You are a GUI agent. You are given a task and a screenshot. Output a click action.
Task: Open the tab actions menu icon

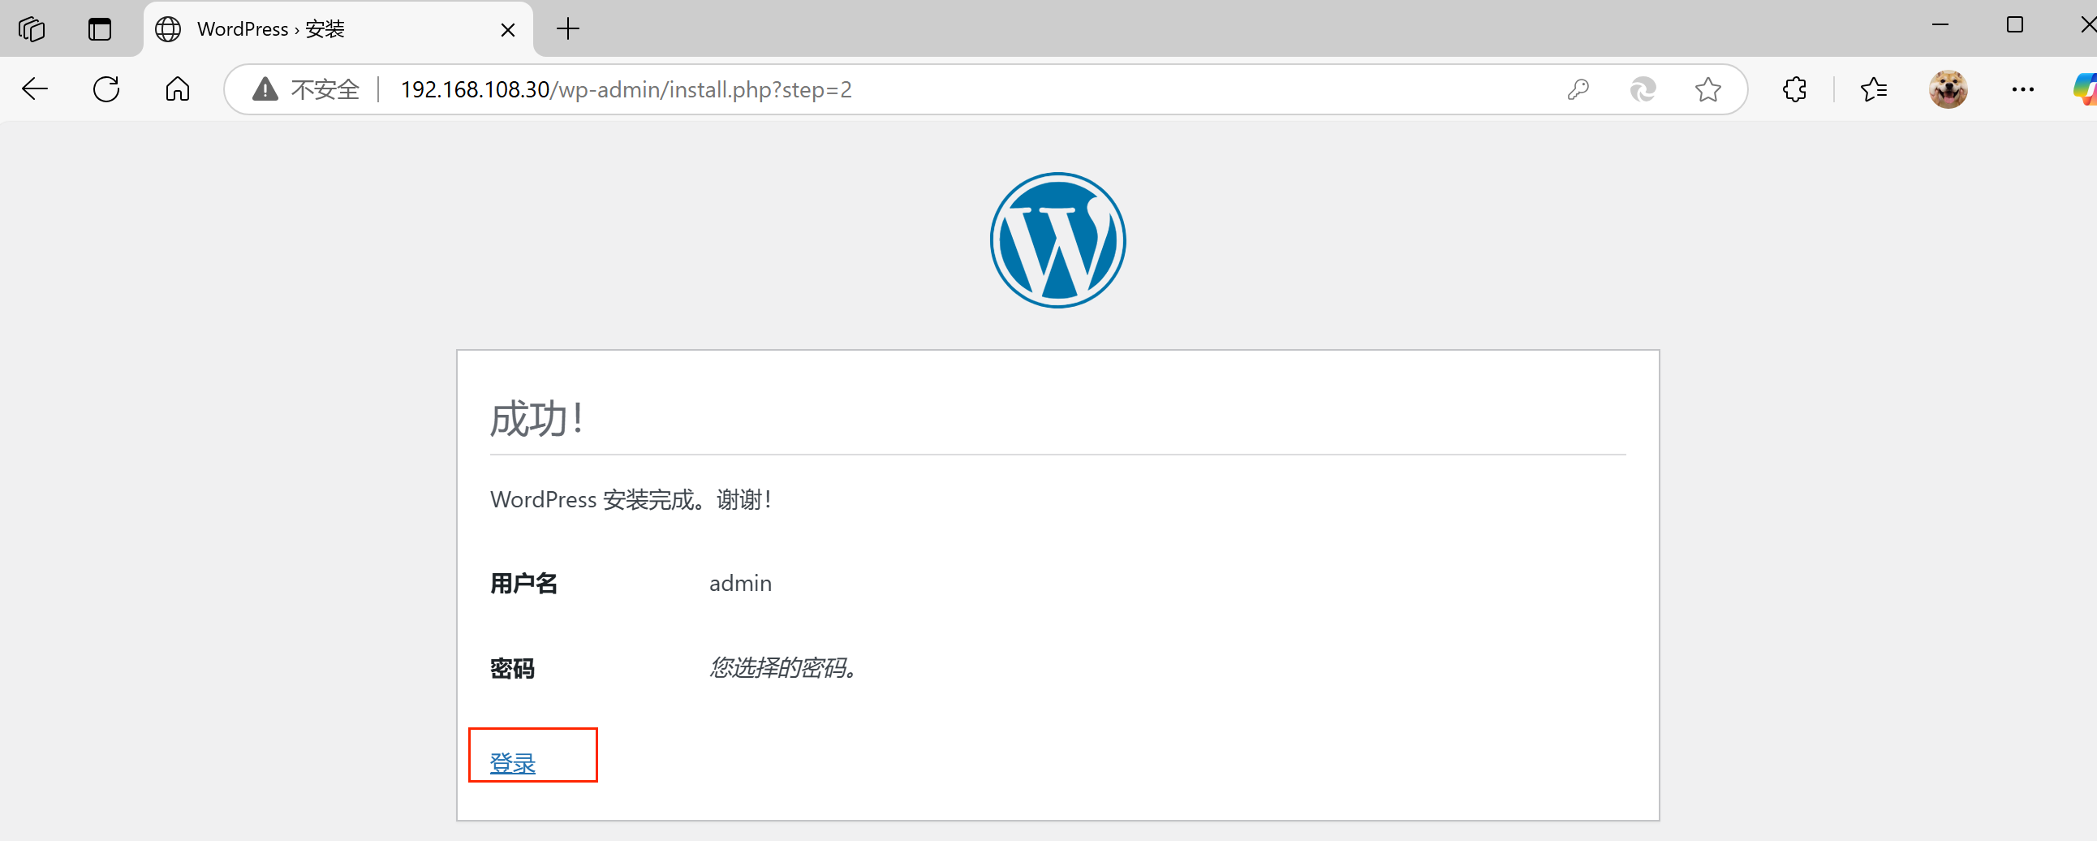100,29
